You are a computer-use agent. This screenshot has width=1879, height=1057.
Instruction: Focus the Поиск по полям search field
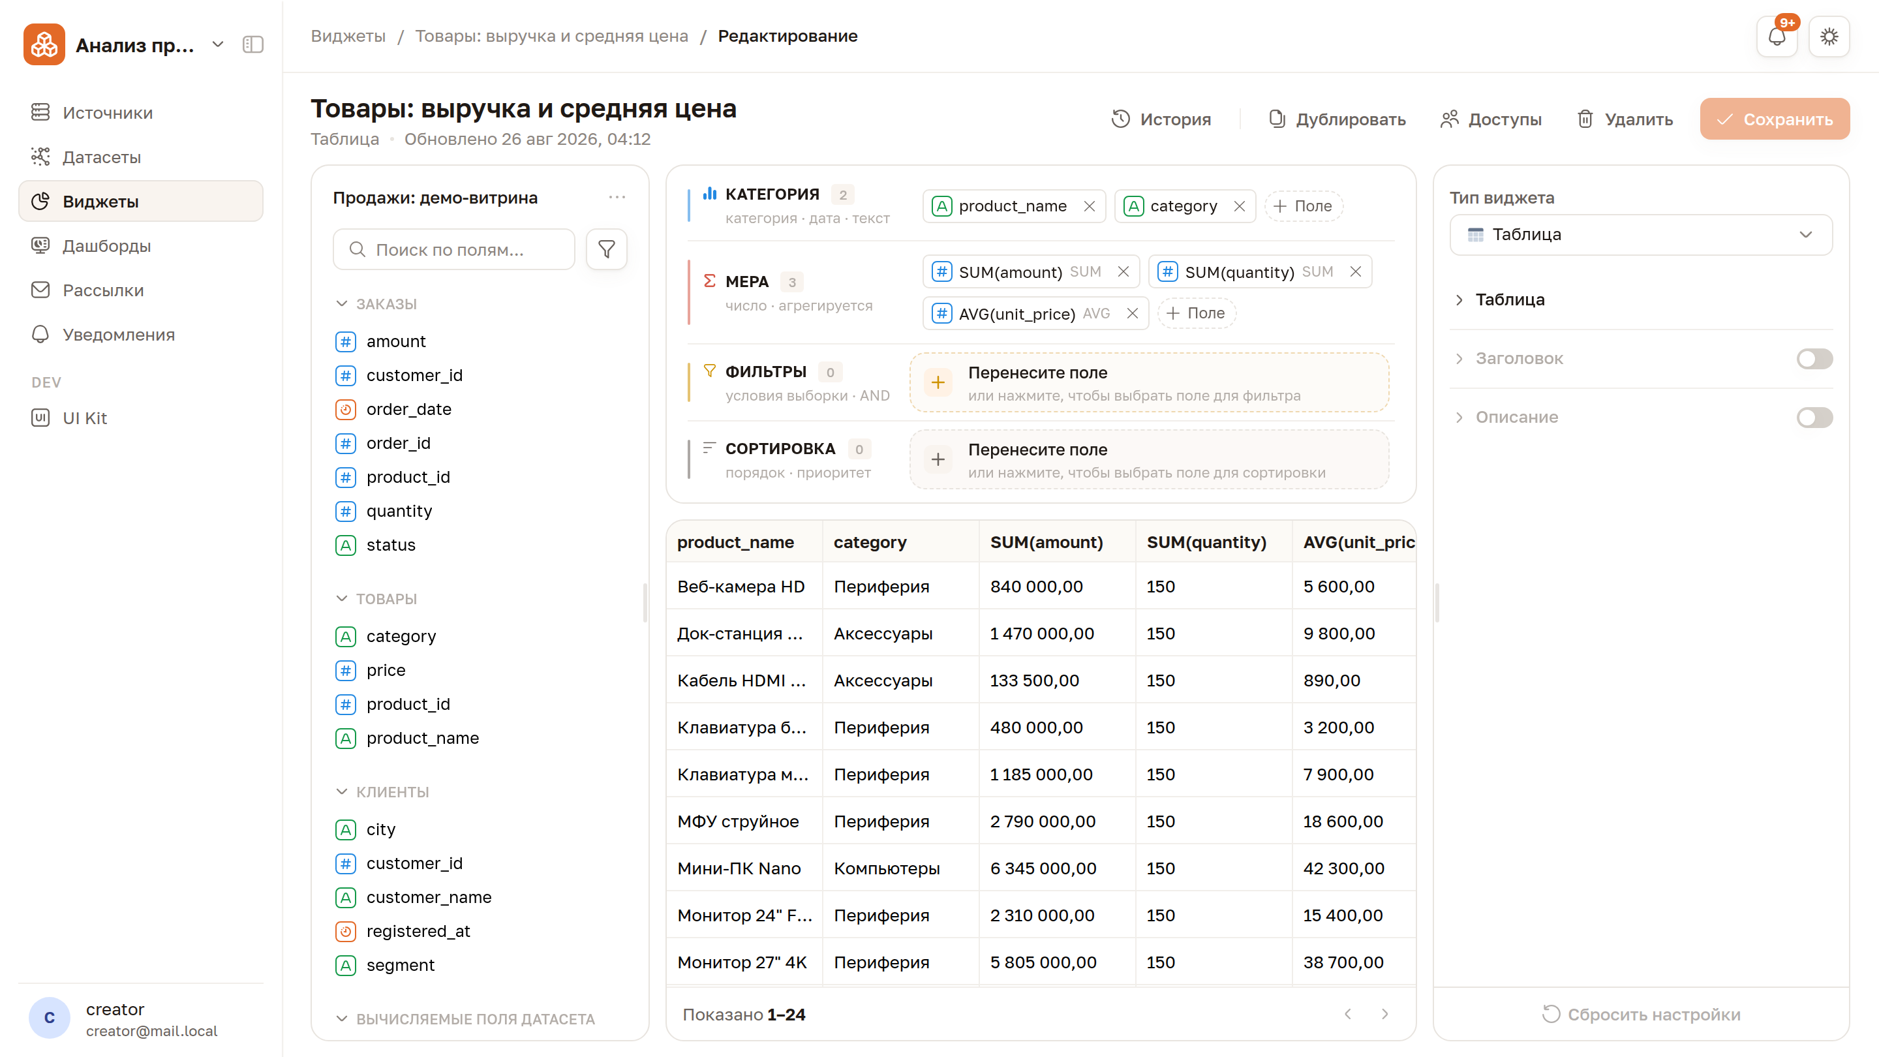[x=453, y=249]
